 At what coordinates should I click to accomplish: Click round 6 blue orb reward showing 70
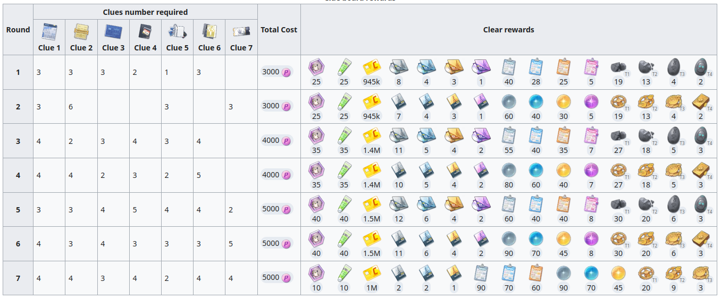(x=536, y=238)
